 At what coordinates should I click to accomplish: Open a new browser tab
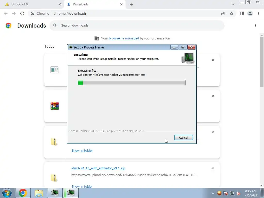[131, 4]
